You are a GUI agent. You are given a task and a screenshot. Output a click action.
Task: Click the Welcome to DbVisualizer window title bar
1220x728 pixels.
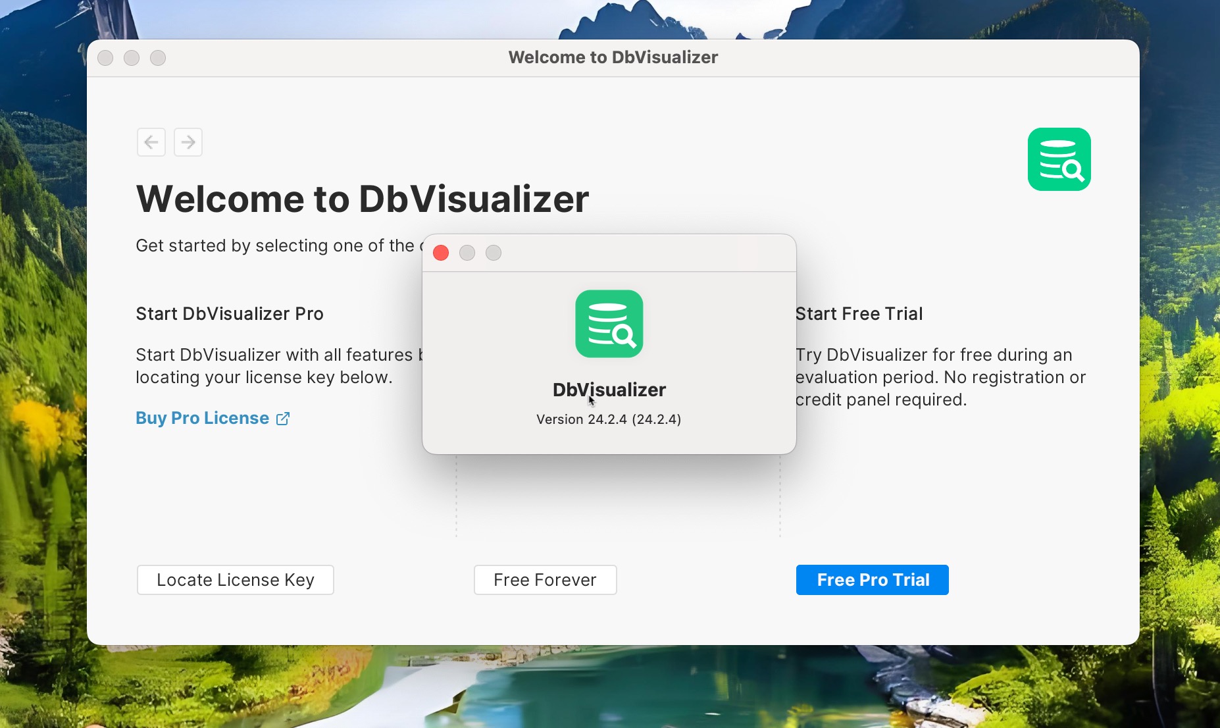[613, 58]
